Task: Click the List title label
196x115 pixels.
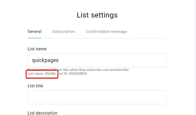Action: pyautogui.click(x=35, y=86)
